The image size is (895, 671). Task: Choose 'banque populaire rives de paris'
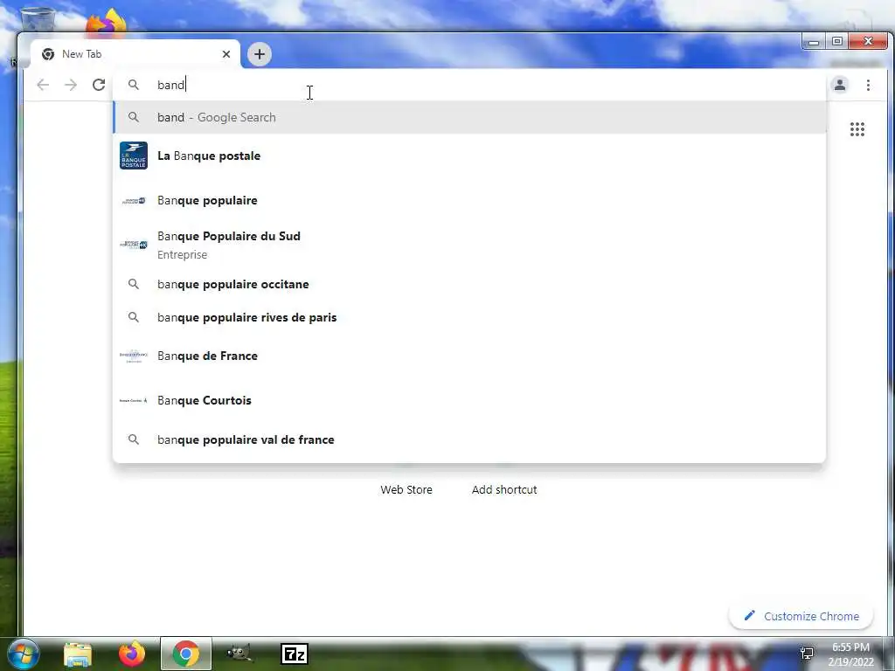[x=469, y=317]
